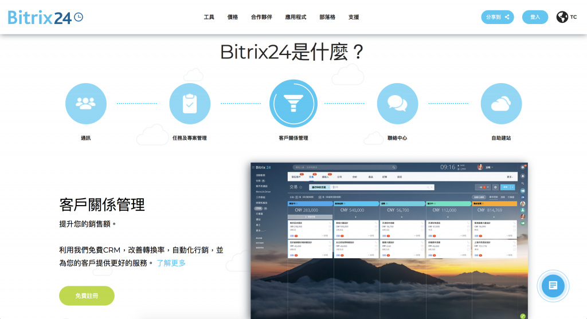The height and width of the screenshot is (319, 587).
Task: Select the 任務及專案管理 clipboard icon
Action: 190,104
